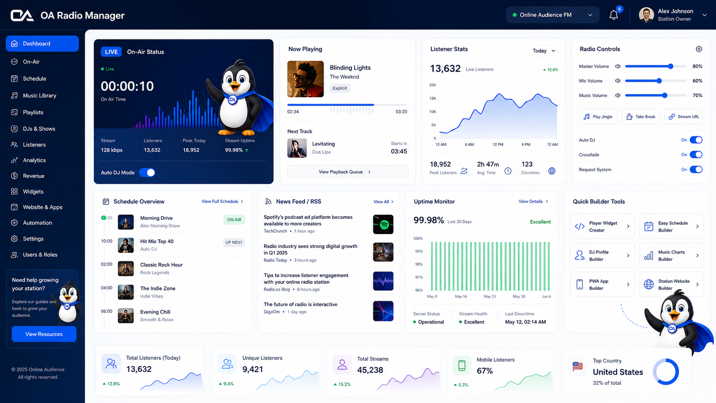This screenshot has height=403, width=716.
Task: Open PWA App Builder arrow
Action: [x=628, y=284]
